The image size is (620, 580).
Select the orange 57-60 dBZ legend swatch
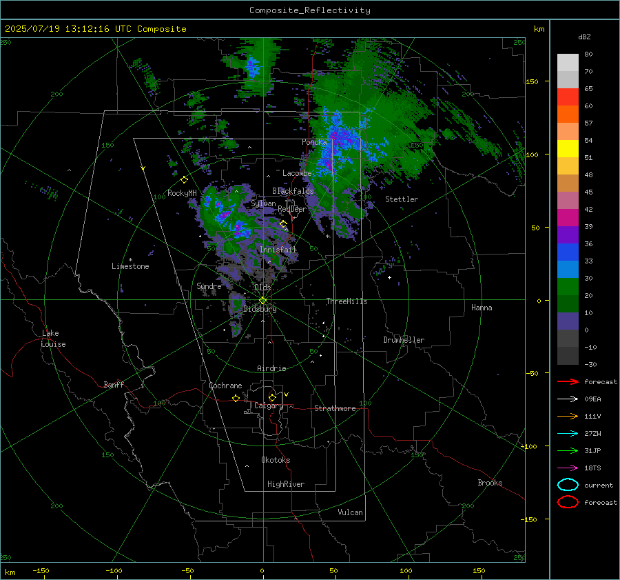pos(568,114)
